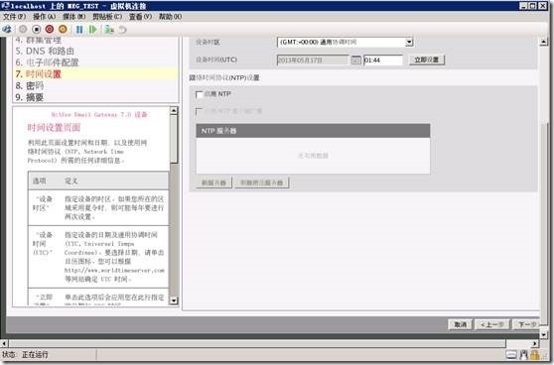Select step 4. 群集管理 in the wizard list
The width and height of the screenshot is (554, 365).
tap(39, 40)
